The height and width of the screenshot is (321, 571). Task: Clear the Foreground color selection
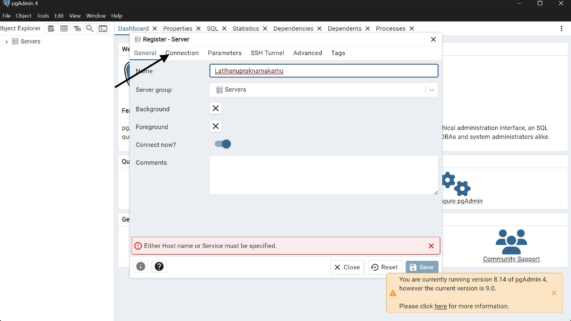215,126
